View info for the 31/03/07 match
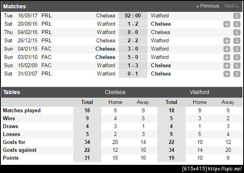244x173 pixels. [x=236, y=74]
